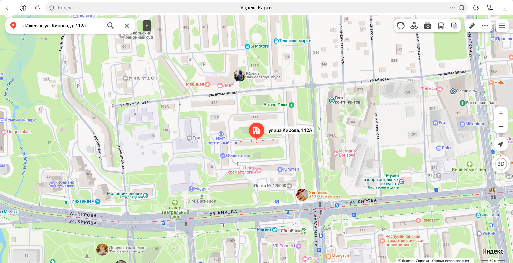The height and width of the screenshot is (263, 513).
Task: Select the Тайм4ю place marker
Action: click(x=440, y=89)
